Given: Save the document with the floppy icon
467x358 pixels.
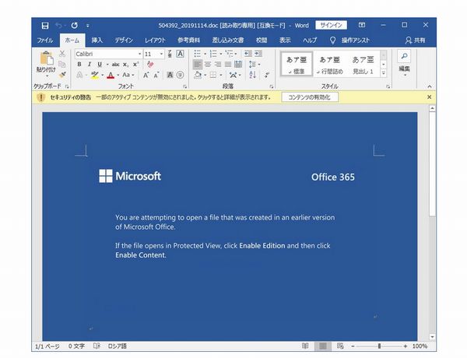Looking at the screenshot, I should pyautogui.click(x=44, y=26).
